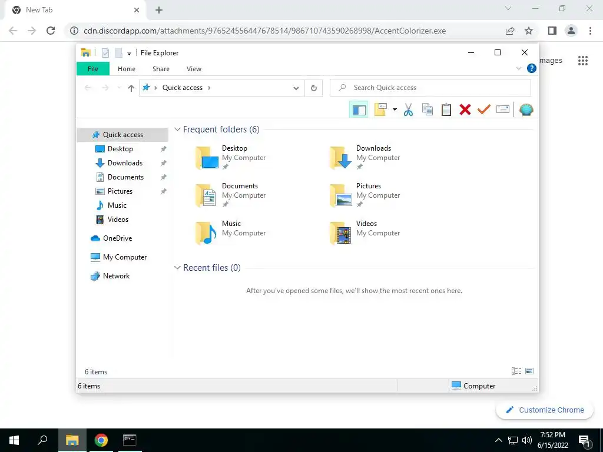
Task: Bookmark this page with the star icon
Action: (529, 31)
